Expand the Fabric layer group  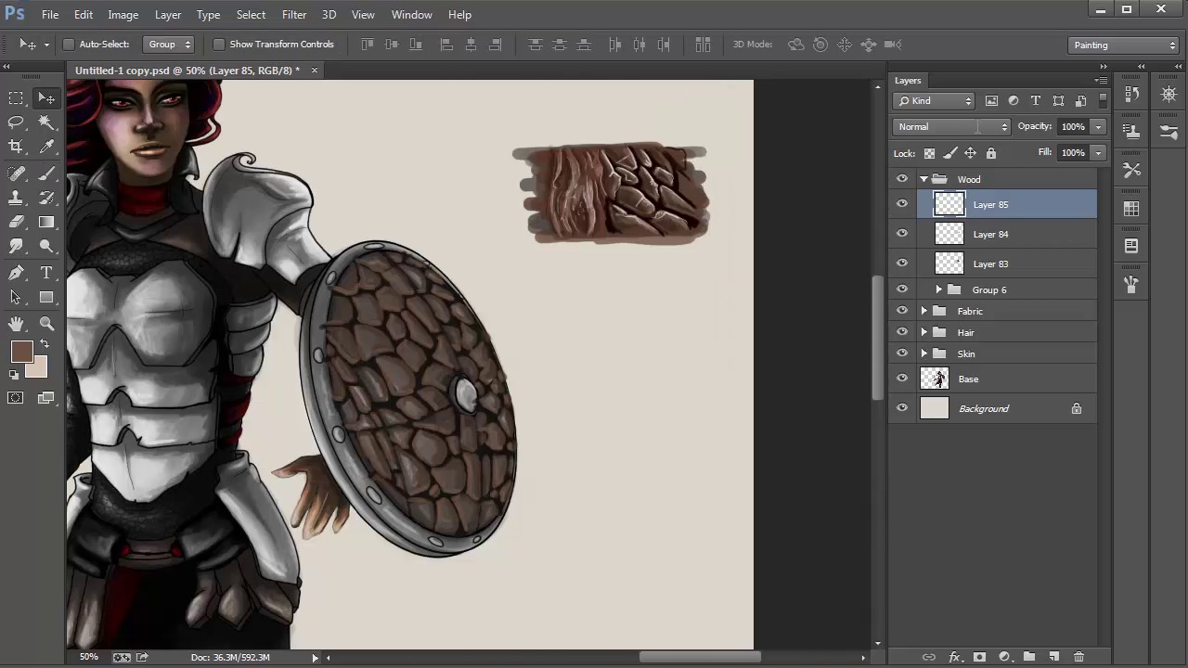pyautogui.click(x=923, y=312)
